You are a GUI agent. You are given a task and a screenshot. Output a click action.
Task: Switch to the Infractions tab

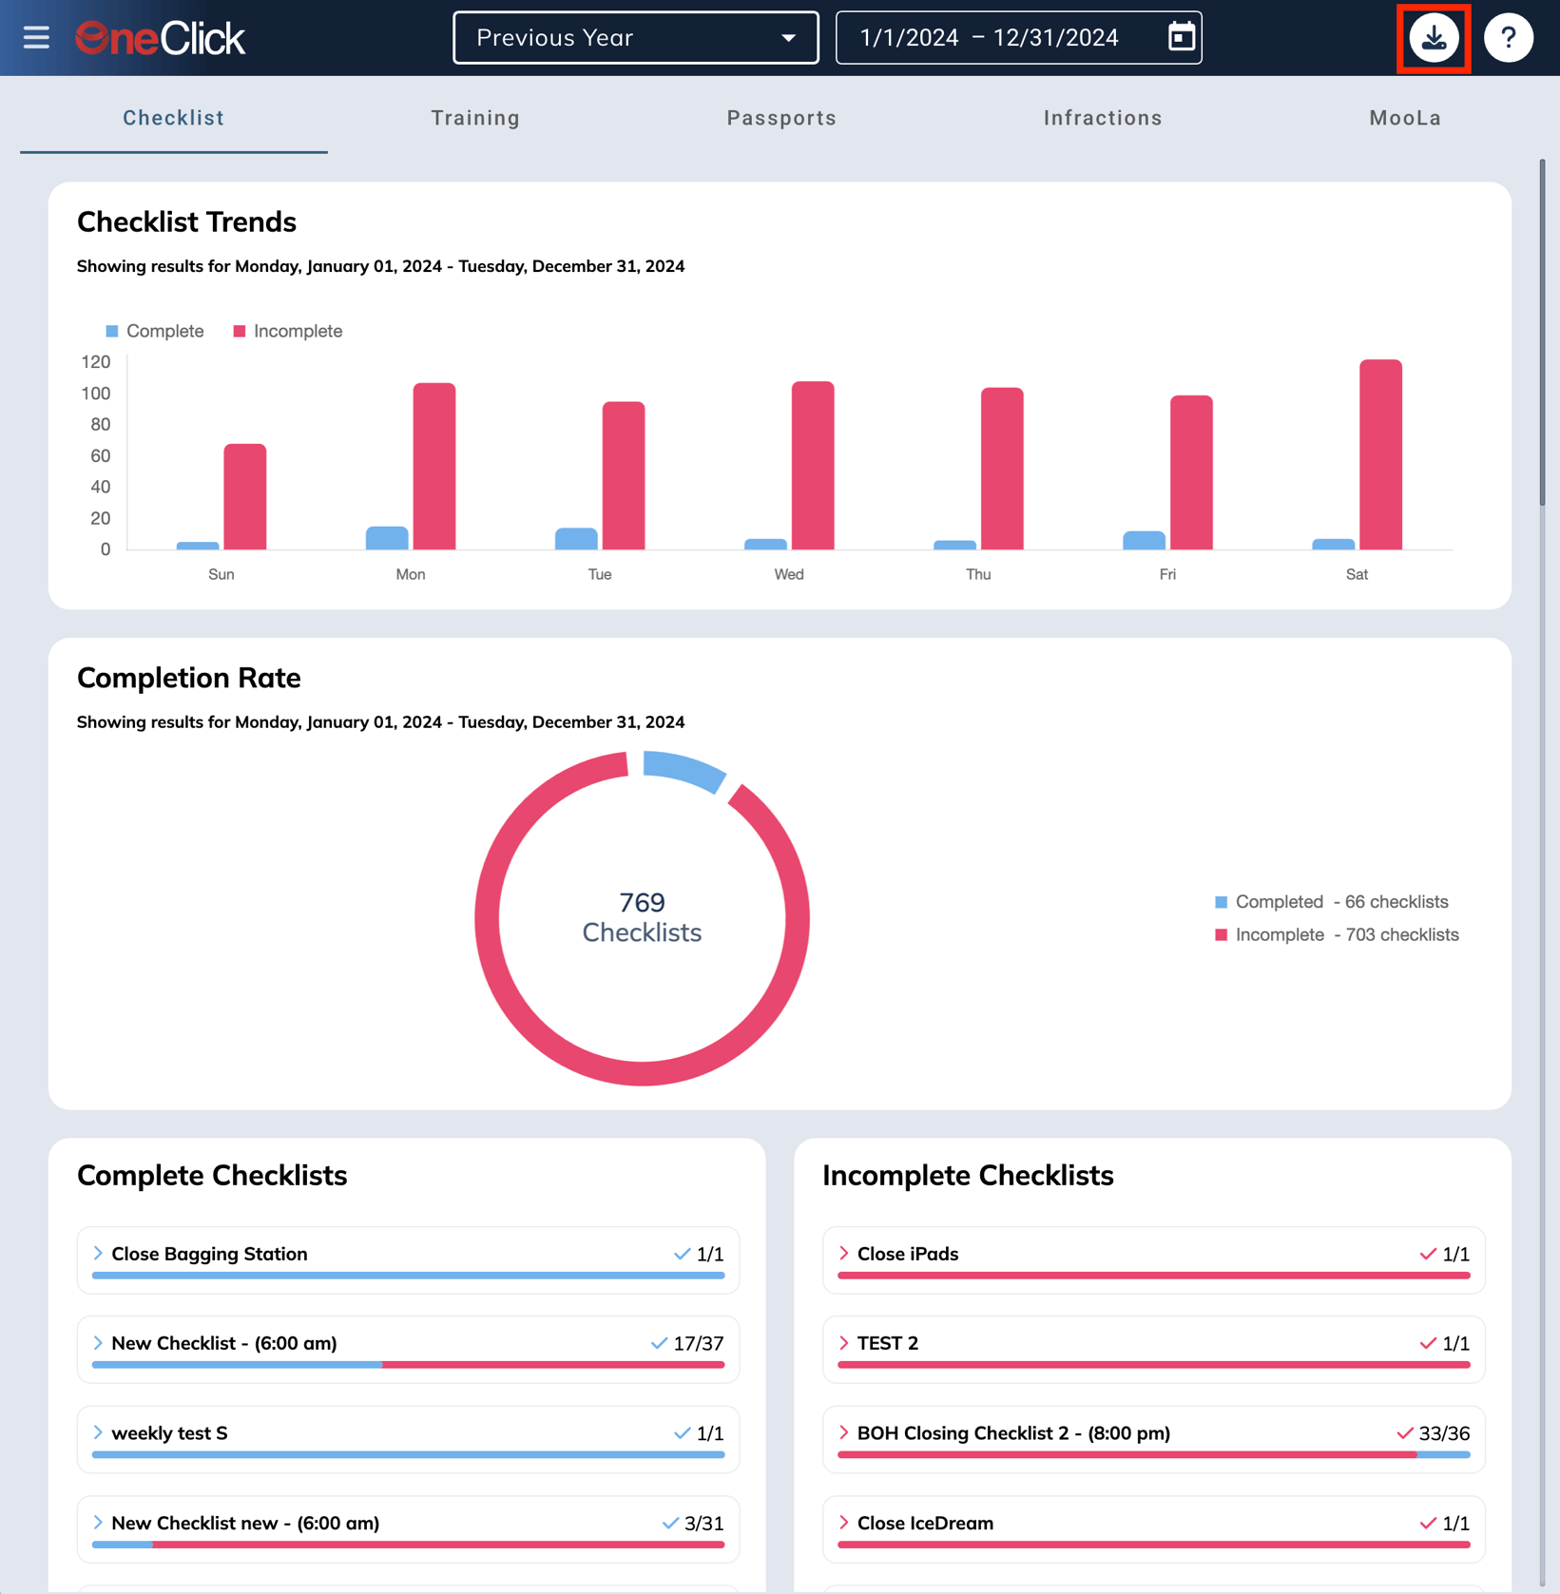click(1103, 118)
